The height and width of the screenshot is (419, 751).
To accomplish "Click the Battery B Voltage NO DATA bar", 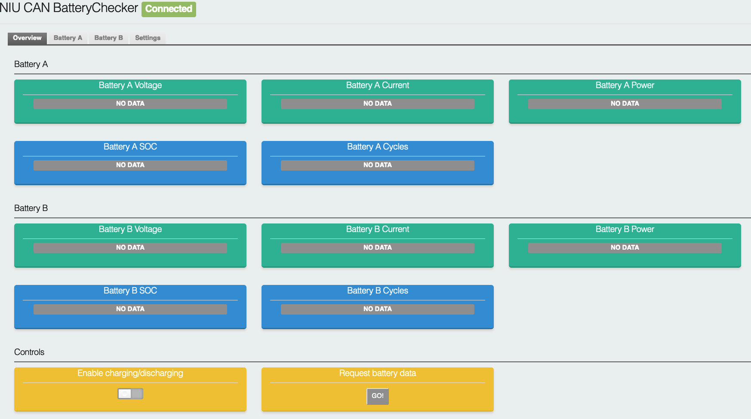I will click(130, 248).
